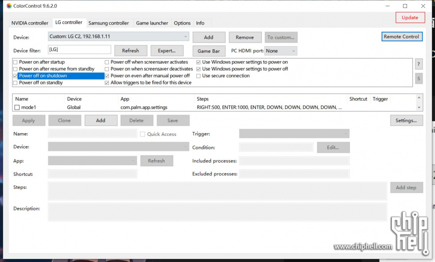The width and height of the screenshot is (435, 262).
Task: Switch to NVIDIA controller tab
Action: click(30, 23)
